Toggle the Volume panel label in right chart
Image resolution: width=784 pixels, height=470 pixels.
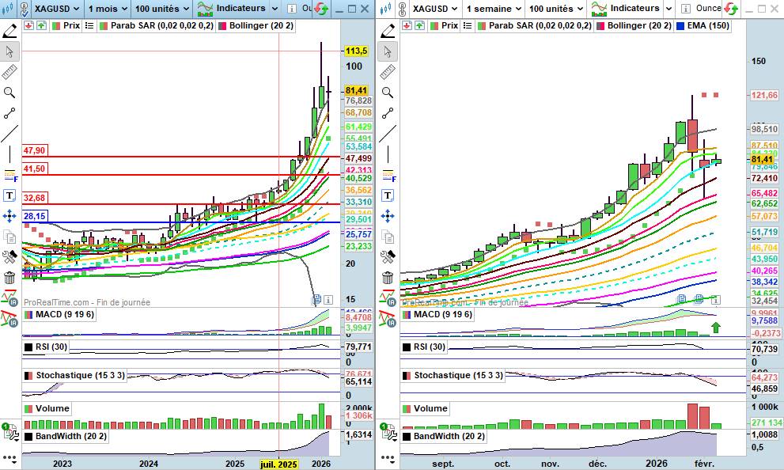(x=430, y=408)
